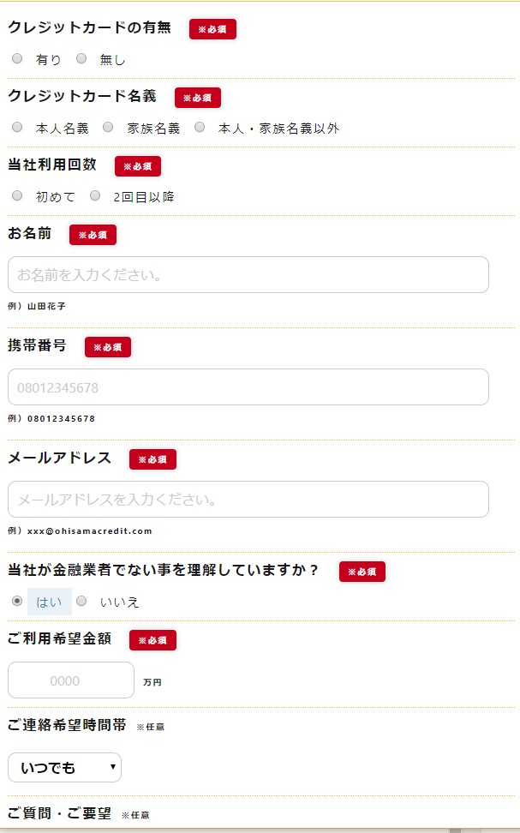
Task: Choose 本人名義 as card holder
Action: point(17,128)
